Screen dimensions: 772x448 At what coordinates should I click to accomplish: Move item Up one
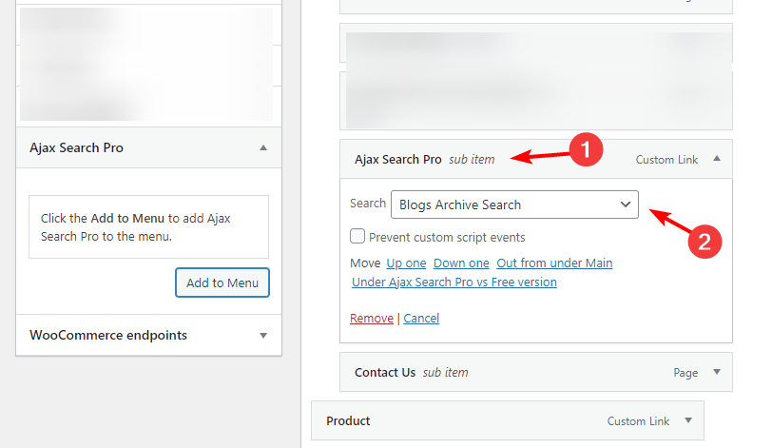pyautogui.click(x=406, y=263)
